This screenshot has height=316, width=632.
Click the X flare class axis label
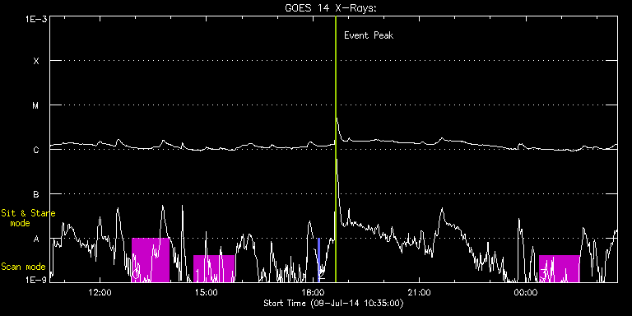[x=36, y=61]
